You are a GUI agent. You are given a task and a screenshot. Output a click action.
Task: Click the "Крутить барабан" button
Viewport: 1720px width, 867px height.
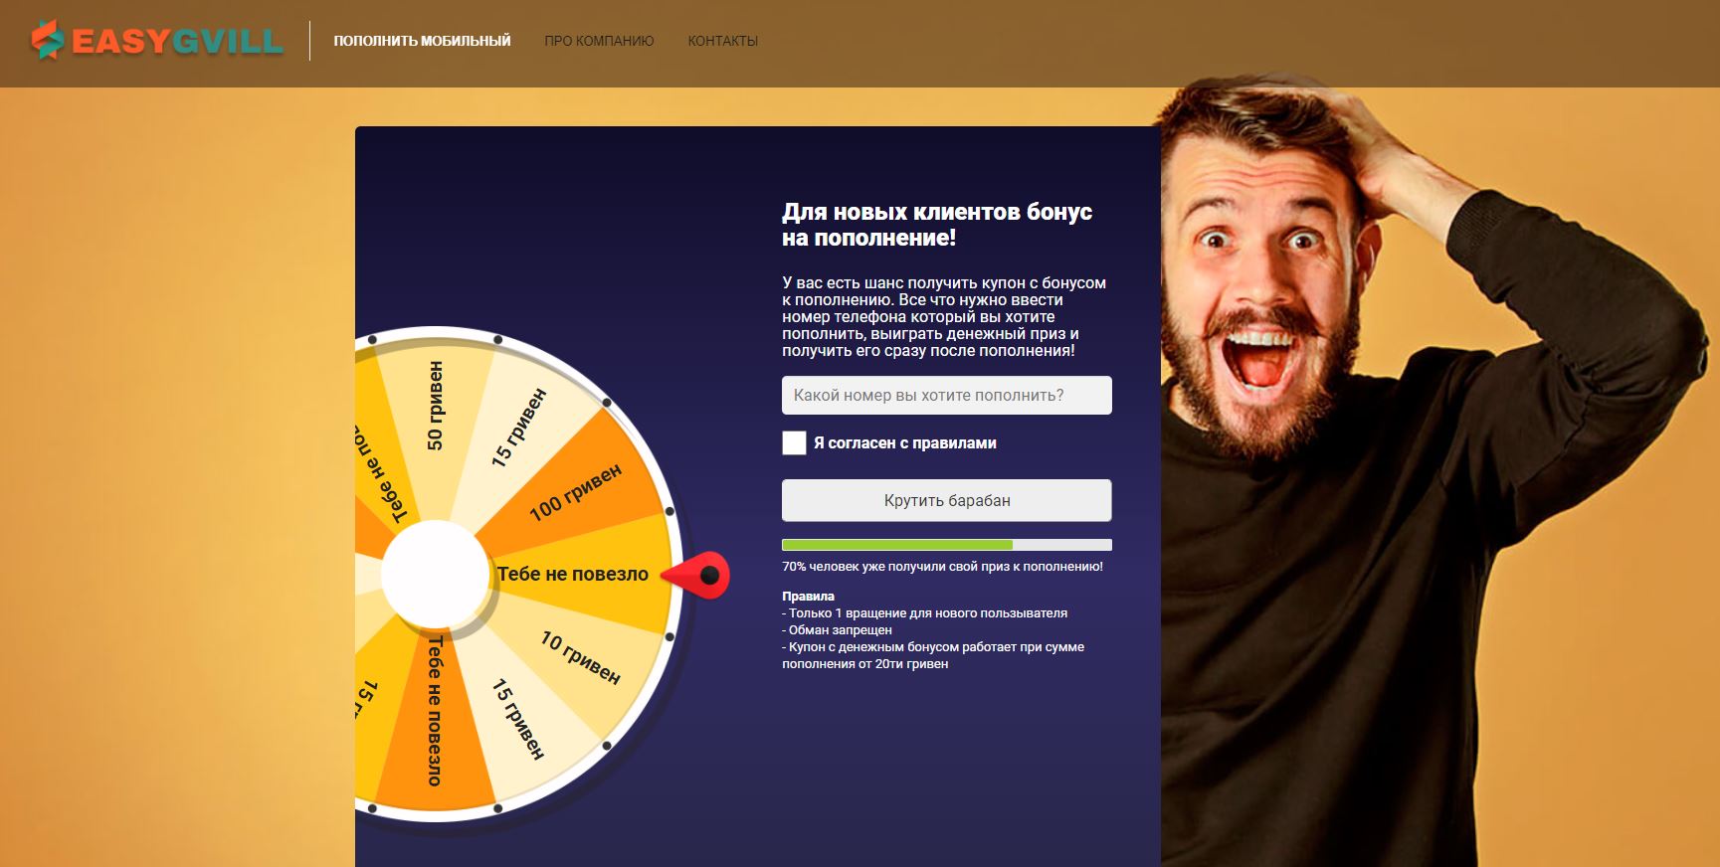[x=947, y=500]
